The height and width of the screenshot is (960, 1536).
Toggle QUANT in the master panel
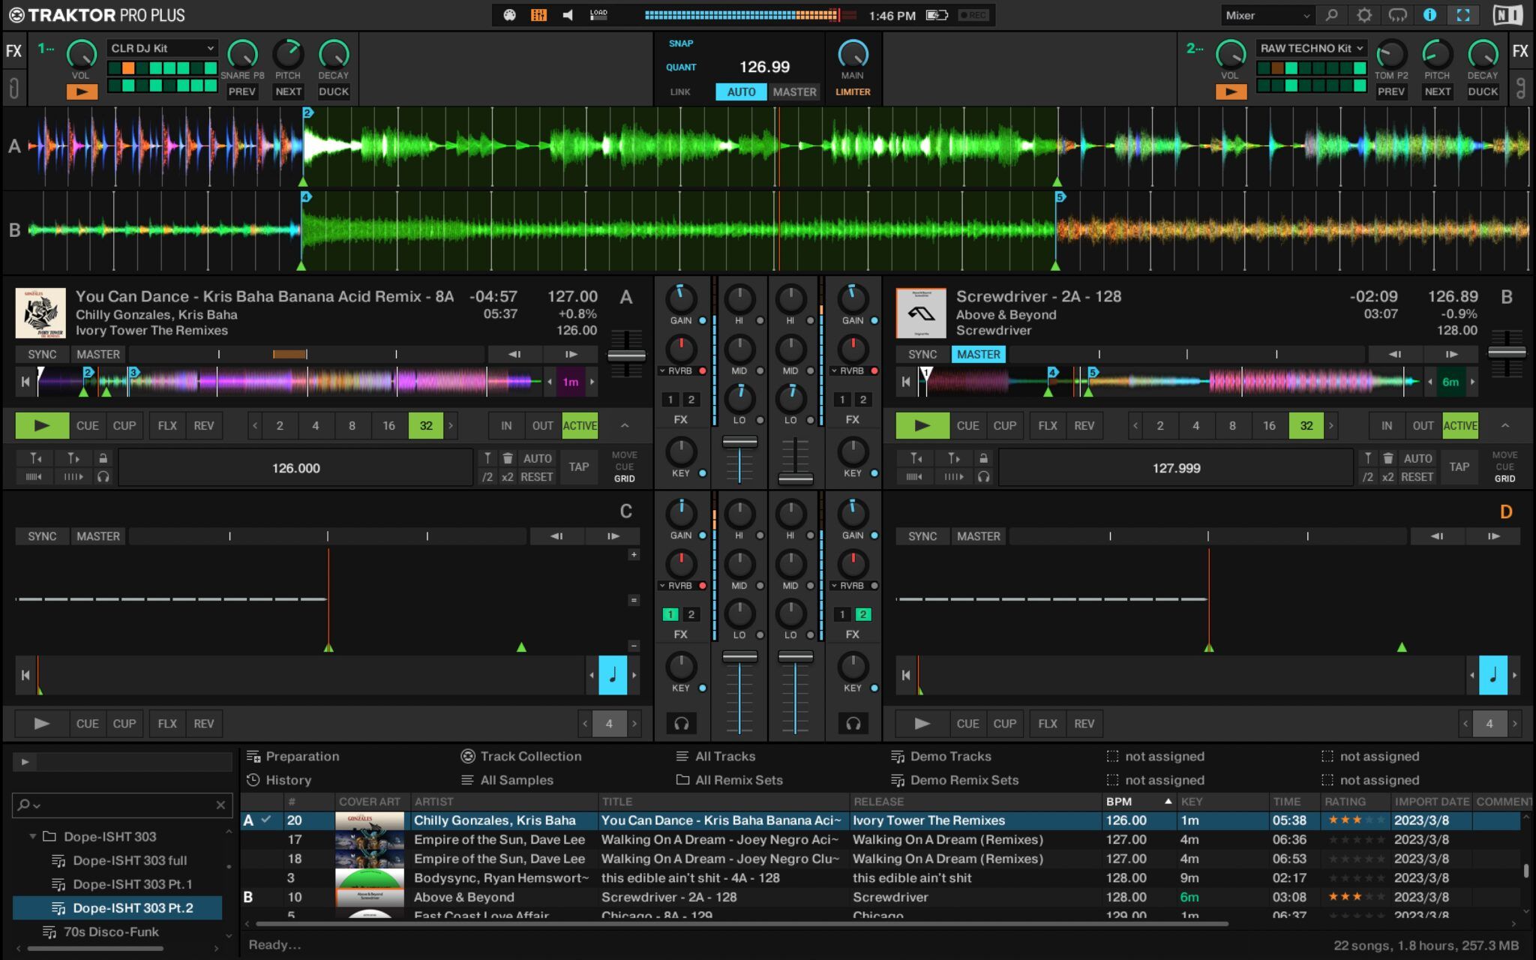point(680,67)
